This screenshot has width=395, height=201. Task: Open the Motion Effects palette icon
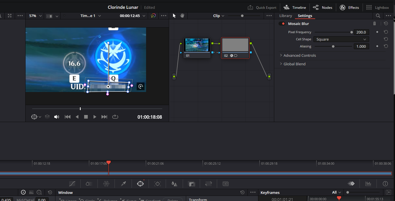[89, 184]
